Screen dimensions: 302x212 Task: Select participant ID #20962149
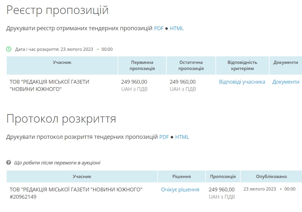tap(23, 197)
